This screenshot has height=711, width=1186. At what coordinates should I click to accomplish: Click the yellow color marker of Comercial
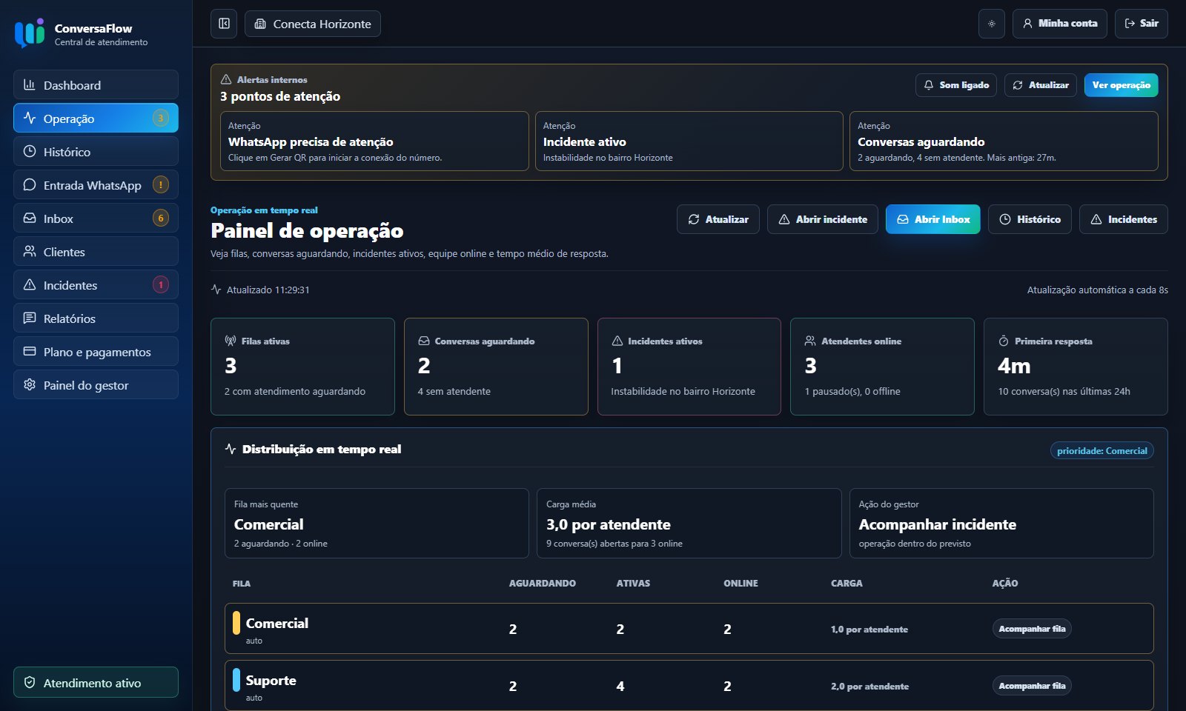[x=236, y=623]
